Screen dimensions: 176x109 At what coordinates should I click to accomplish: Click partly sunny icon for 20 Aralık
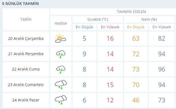click(x=60, y=38)
